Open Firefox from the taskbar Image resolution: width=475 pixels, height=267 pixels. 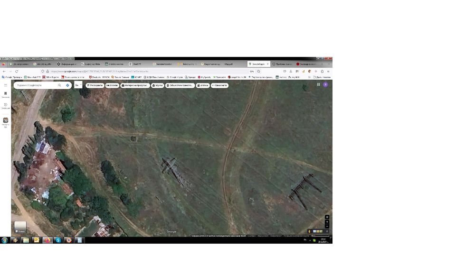click(x=47, y=240)
